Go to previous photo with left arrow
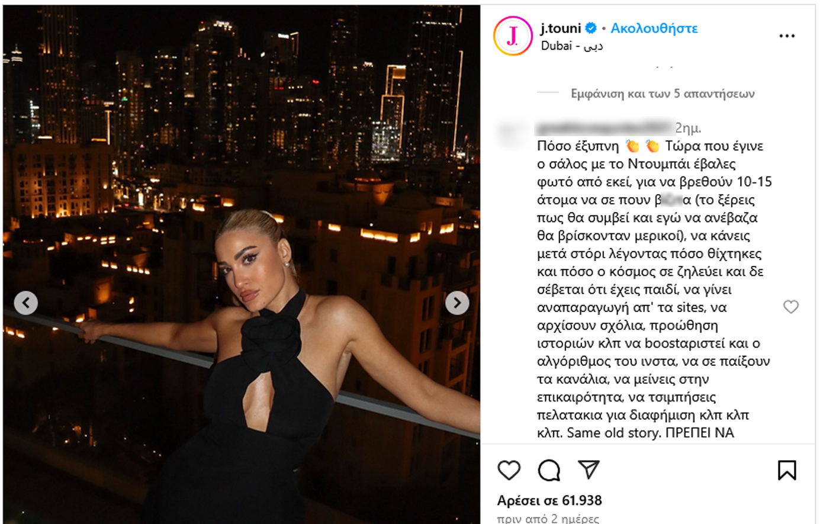Image resolution: width=823 pixels, height=524 pixels. point(25,303)
